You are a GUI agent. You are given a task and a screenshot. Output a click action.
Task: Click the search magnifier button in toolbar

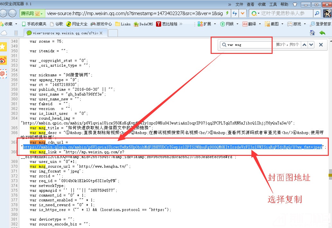point(317,13)
